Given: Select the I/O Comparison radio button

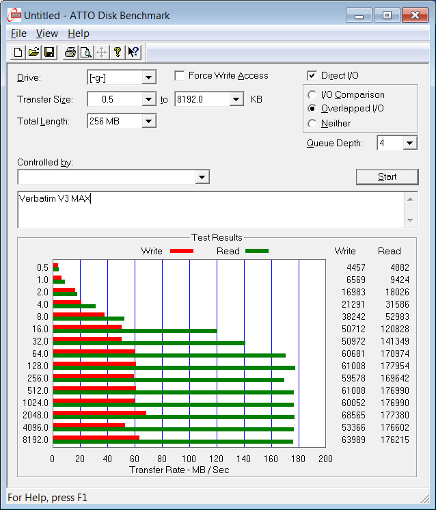Looking at the screenshot, I should [x=312, y=94].
